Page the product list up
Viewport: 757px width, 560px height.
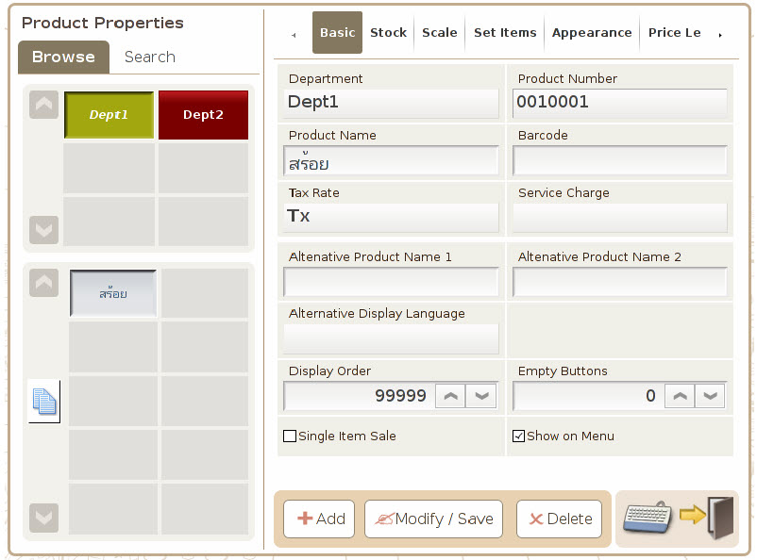[44, 283]
